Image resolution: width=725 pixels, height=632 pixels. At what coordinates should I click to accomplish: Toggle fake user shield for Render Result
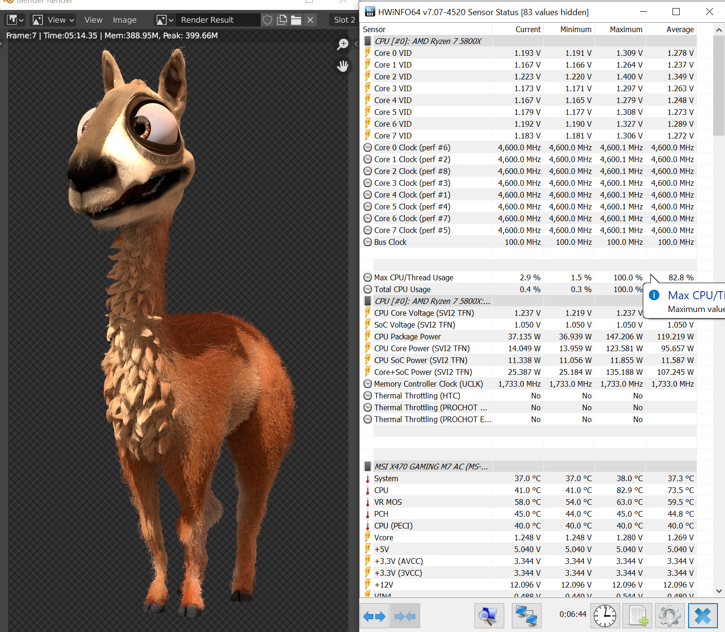tap(268, 20)
